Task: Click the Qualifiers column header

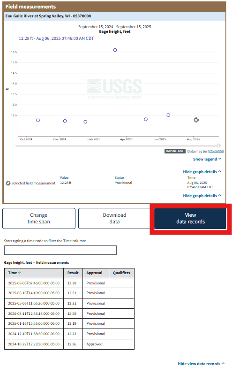Action: coord(121,273)
